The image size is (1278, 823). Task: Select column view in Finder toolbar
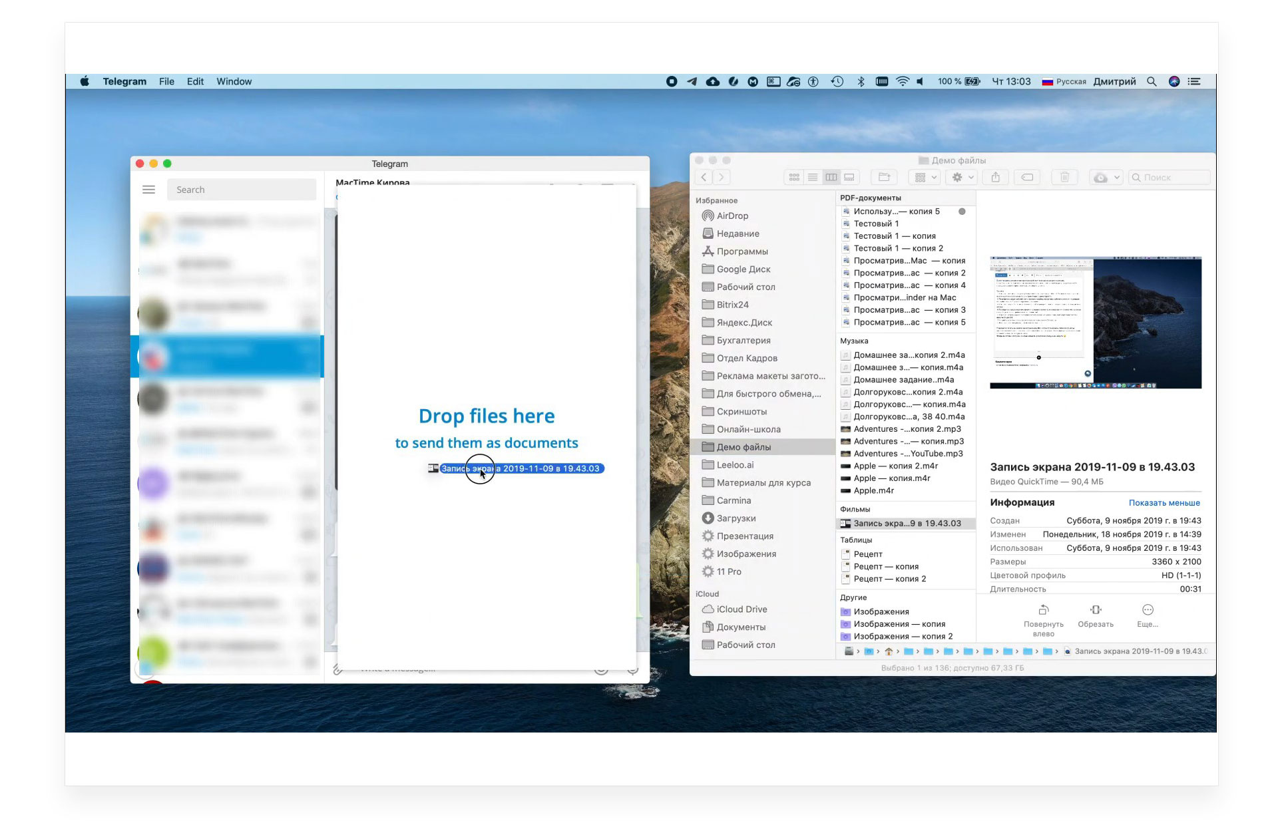click(832, 178)
